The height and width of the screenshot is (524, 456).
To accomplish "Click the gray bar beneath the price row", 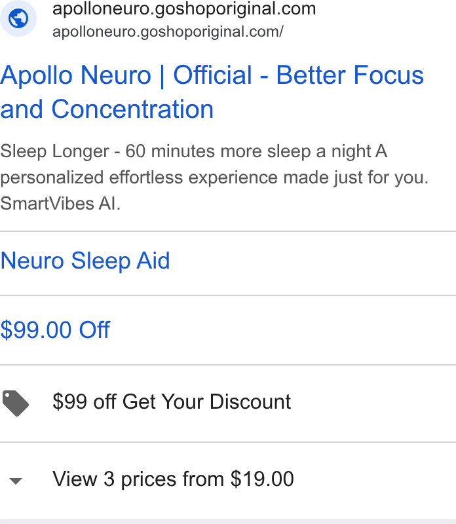I will pyautogui.click(x=228, y=521).
